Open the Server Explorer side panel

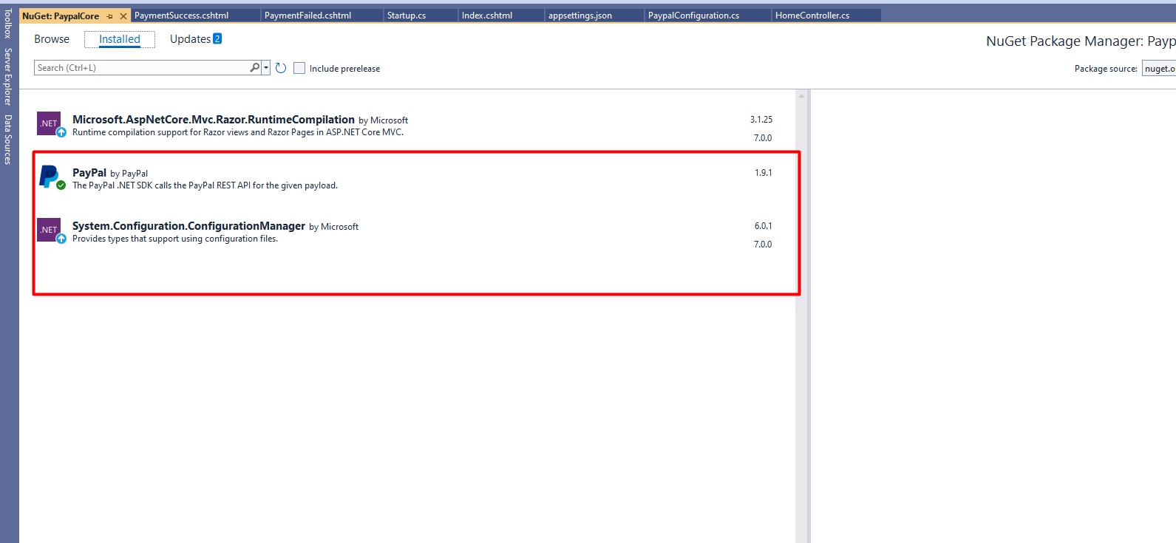coord(8,77)
